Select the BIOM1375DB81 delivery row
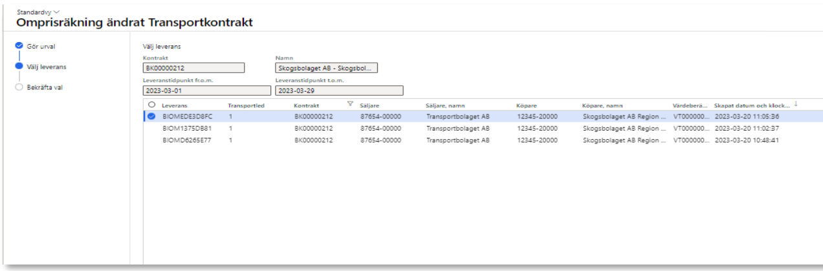823x271 pixels. 187,128
